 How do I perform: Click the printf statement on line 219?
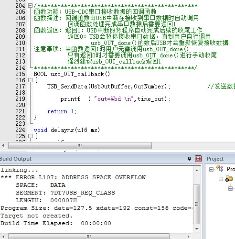116,99
